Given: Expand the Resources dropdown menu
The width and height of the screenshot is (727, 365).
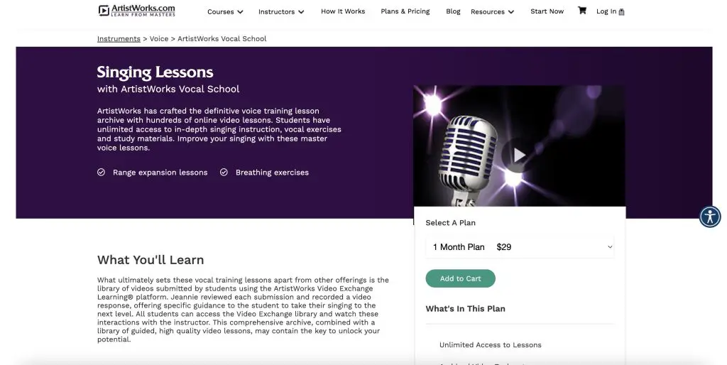Looking at the screenshot, I should click(493, 11).
